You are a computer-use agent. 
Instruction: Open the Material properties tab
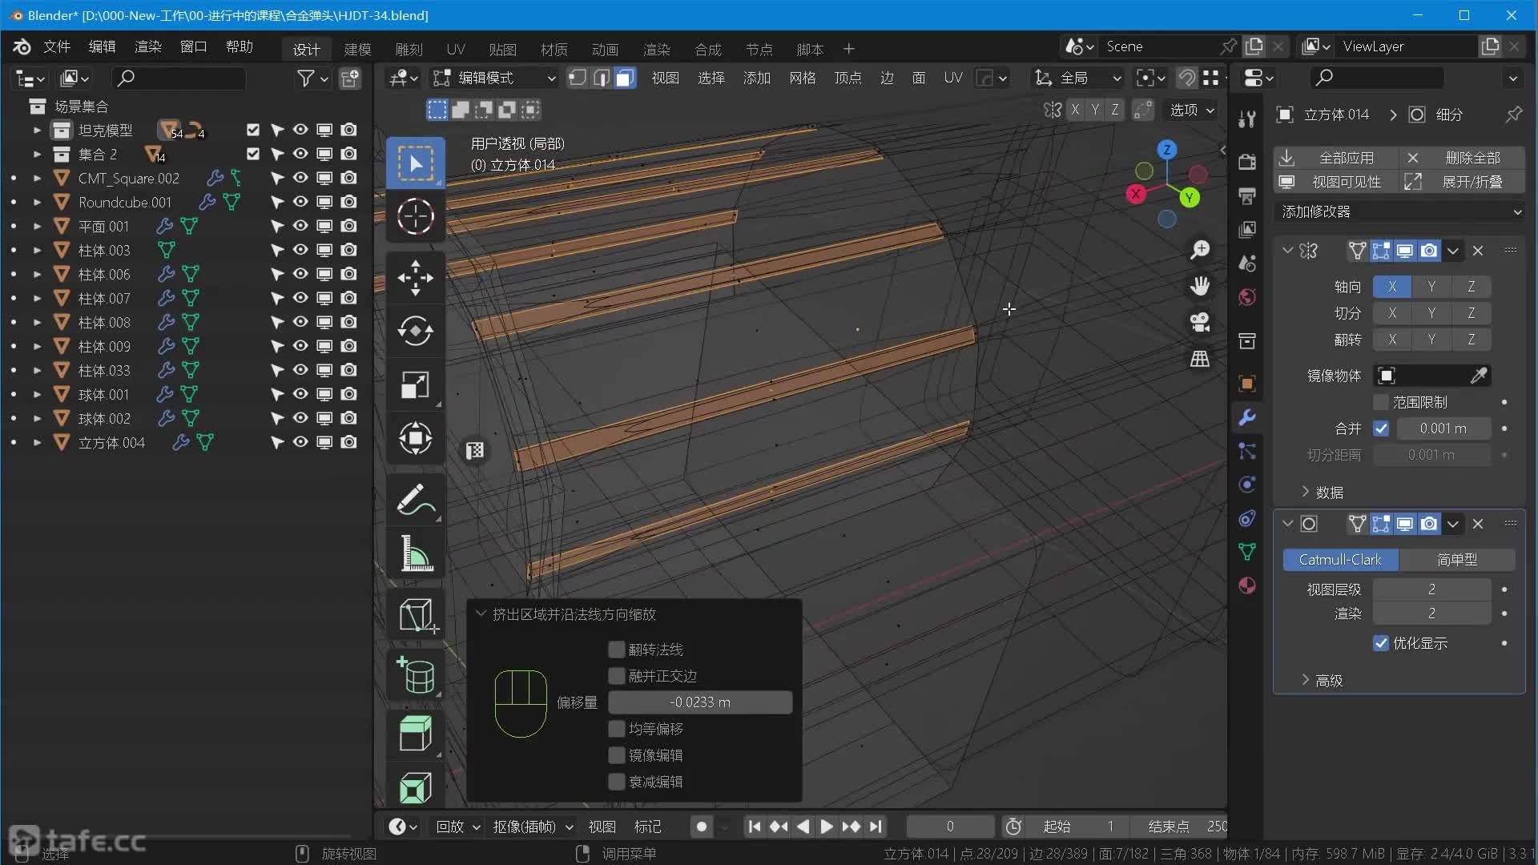coord(1247,585)
